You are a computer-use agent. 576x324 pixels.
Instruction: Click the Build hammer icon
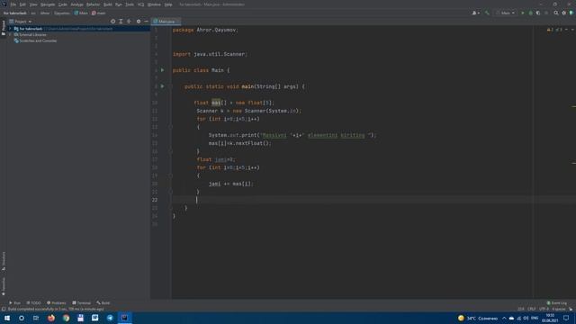[487, 13]
